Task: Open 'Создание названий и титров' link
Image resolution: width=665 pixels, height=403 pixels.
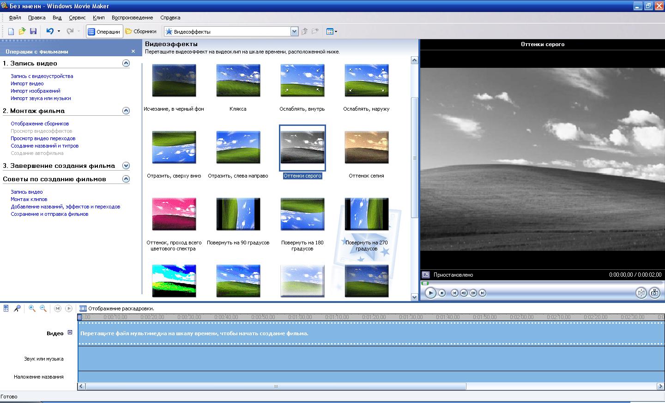Action: click(x=45, y=146)
